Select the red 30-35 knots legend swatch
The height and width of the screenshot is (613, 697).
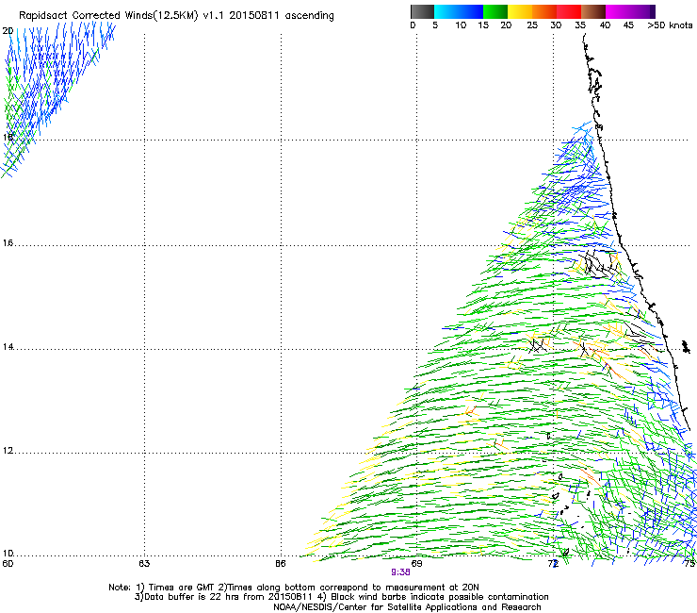point(569,11)
